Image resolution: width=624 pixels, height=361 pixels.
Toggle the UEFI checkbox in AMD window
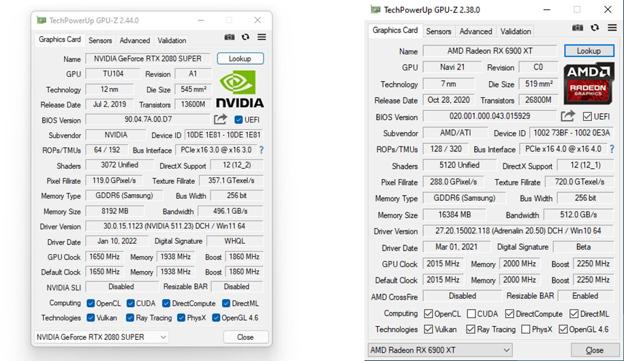[587, 116]
